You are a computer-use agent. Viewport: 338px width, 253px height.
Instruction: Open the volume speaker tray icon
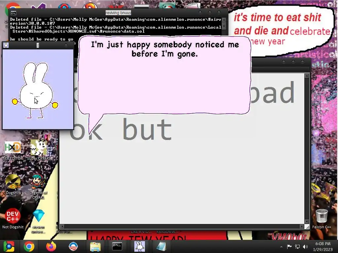(305, 246)
